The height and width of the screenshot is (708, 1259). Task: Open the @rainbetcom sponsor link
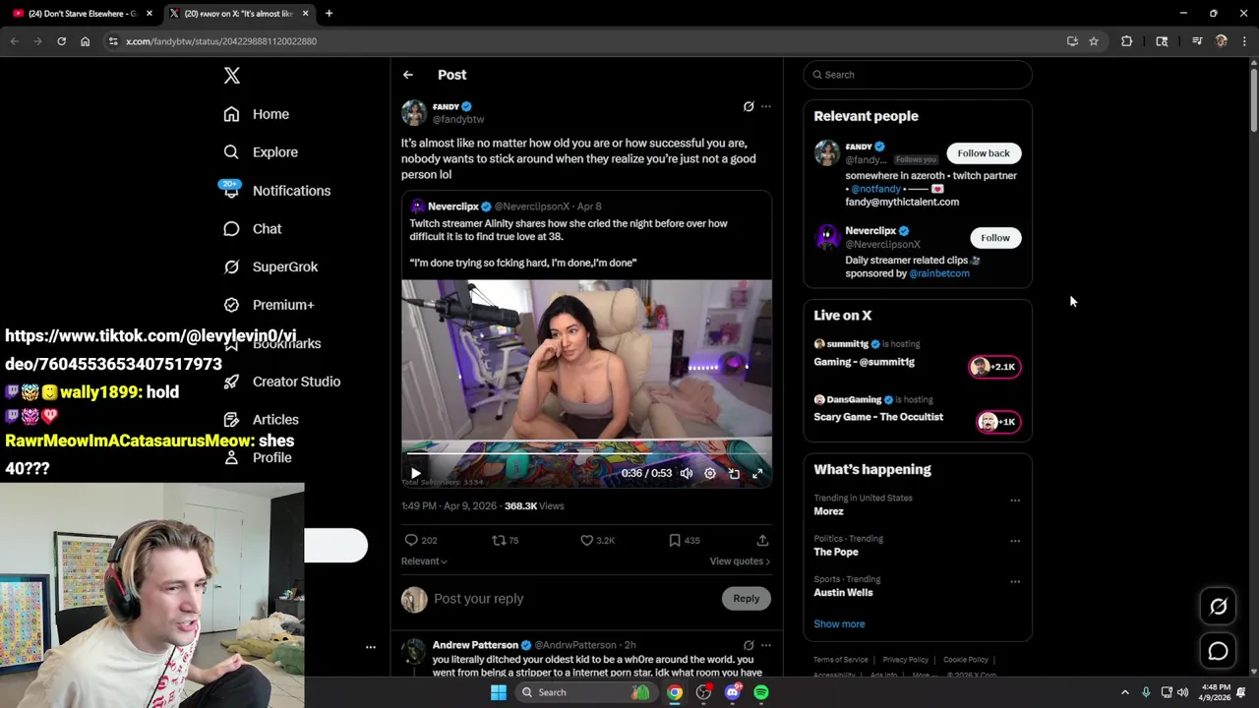pyautogui.click(x=939, y=273)
